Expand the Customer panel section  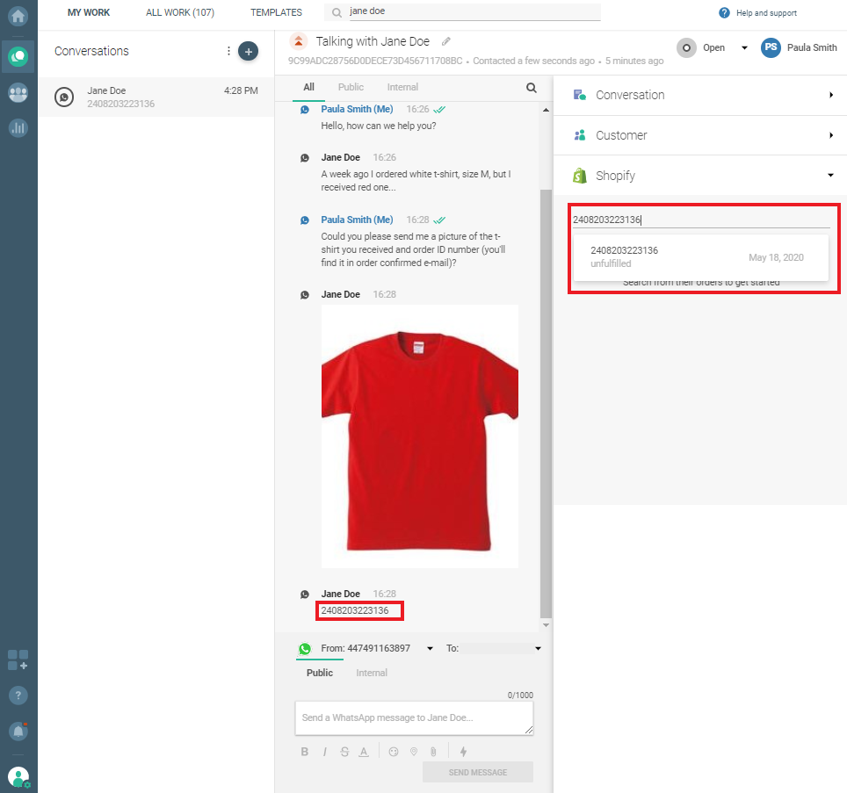tap(699, 135)
